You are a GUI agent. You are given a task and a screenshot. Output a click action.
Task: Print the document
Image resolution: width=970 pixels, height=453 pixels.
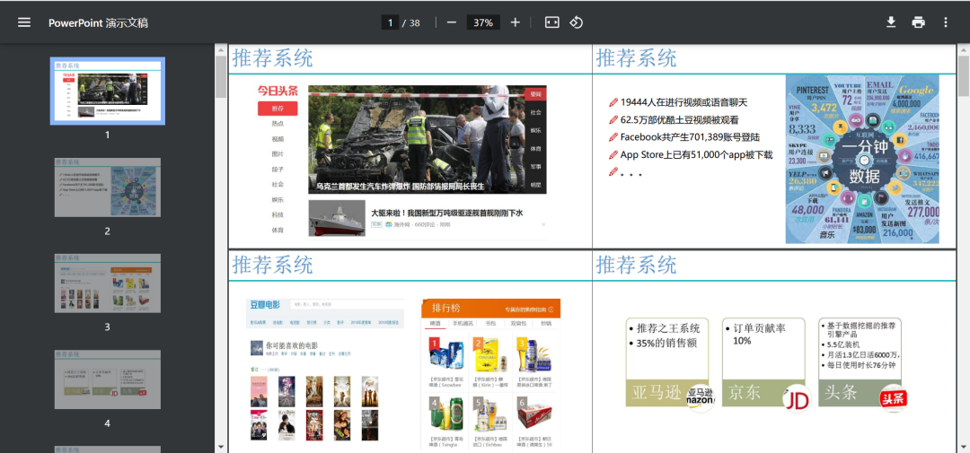[918, 22]
